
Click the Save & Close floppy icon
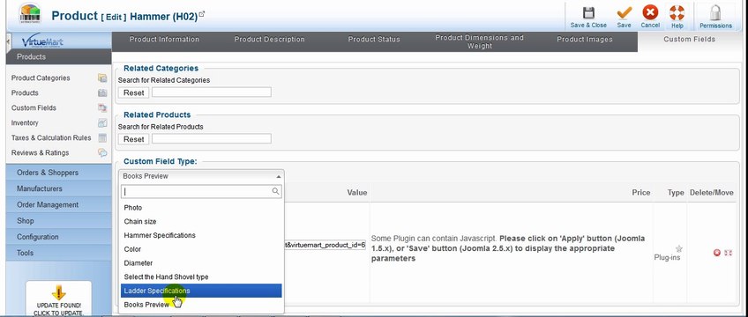click(x=588, y=12)
